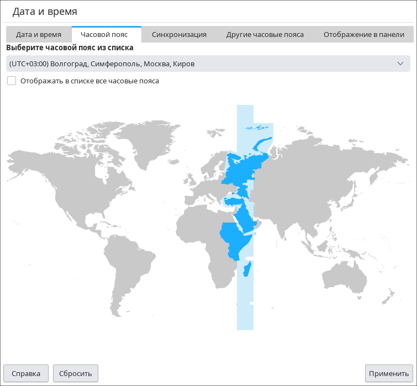Click the chevron arrow of the time zone combo box
417x386 pixels.
pyautogui.click(x=400, y=64)
